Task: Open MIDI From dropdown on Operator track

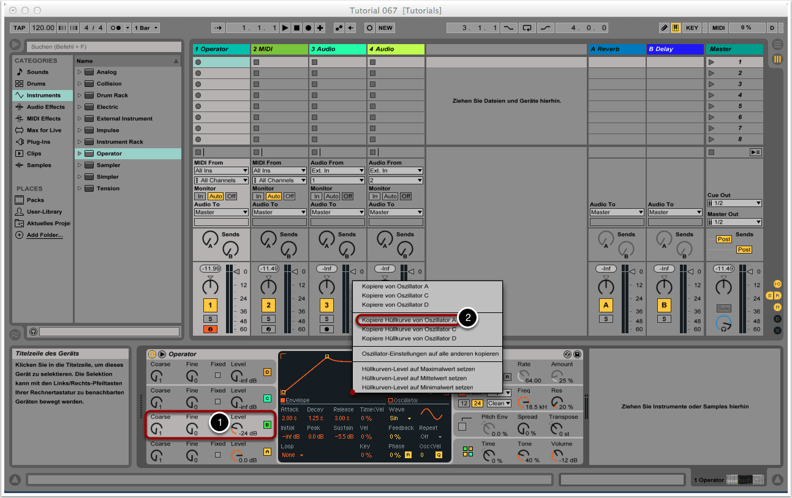Action: click(221, 171)
